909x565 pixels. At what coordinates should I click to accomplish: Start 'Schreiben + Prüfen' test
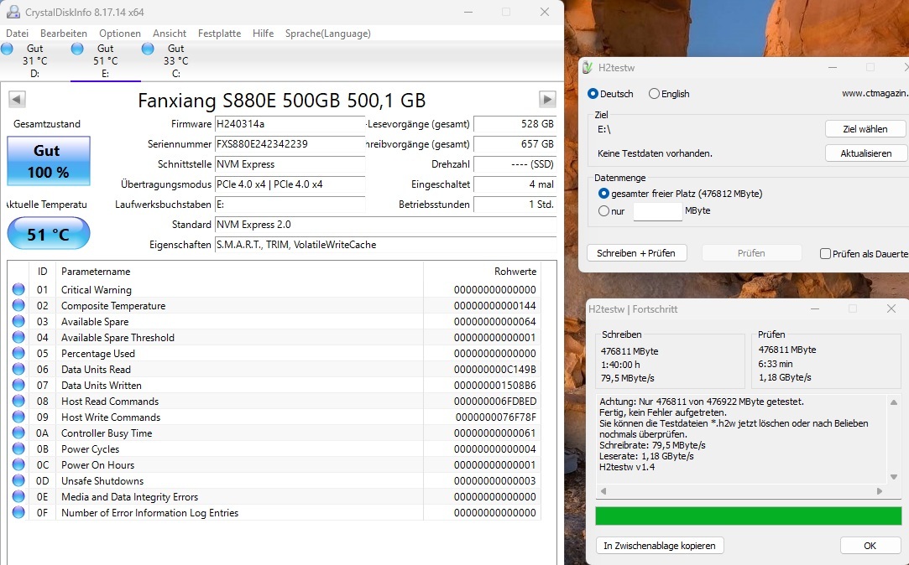tap(636, 253)
